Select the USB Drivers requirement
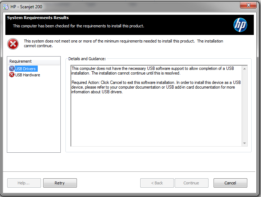Viewport: 261px width, 197px height. [x=25, y=69]
